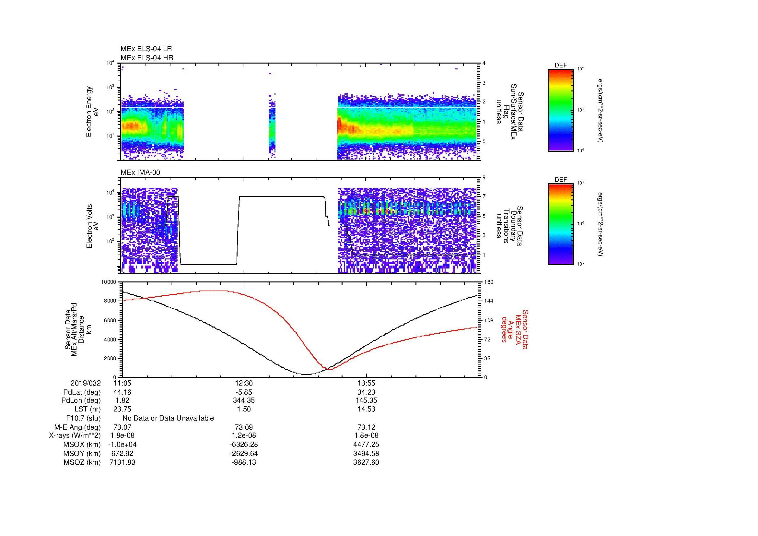Click the 'LST (hr)' row label

click(x=87, y=409)
